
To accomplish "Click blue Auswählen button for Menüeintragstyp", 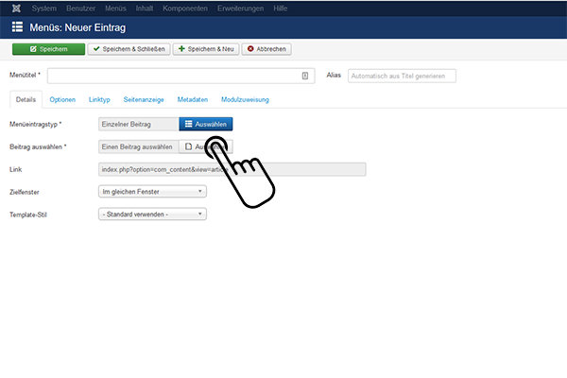I will tap(205, 124).
